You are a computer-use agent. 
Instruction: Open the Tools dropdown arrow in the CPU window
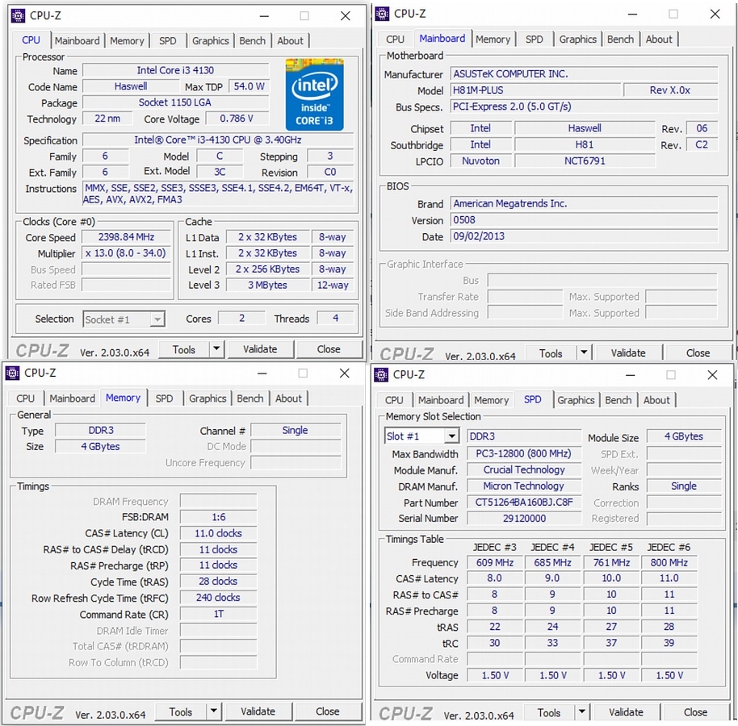click(216, 349)
